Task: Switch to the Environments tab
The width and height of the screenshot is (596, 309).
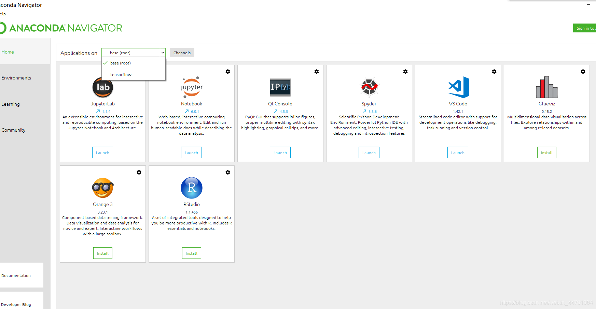Action: (25, 78)
